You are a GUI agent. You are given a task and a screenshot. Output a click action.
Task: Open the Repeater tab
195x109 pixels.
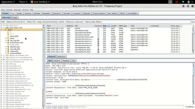(46, 13)
